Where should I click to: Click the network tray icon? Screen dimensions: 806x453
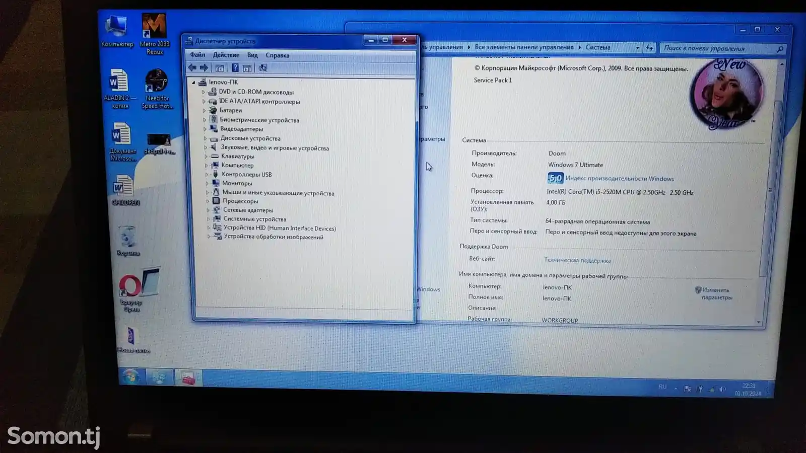click(711, 389)
